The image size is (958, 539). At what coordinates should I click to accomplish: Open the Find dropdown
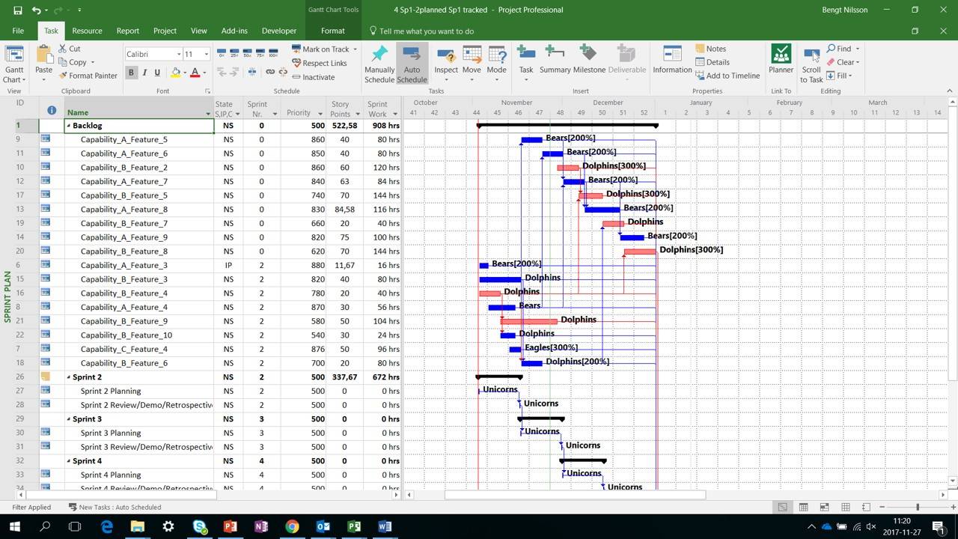click(843, 49)
